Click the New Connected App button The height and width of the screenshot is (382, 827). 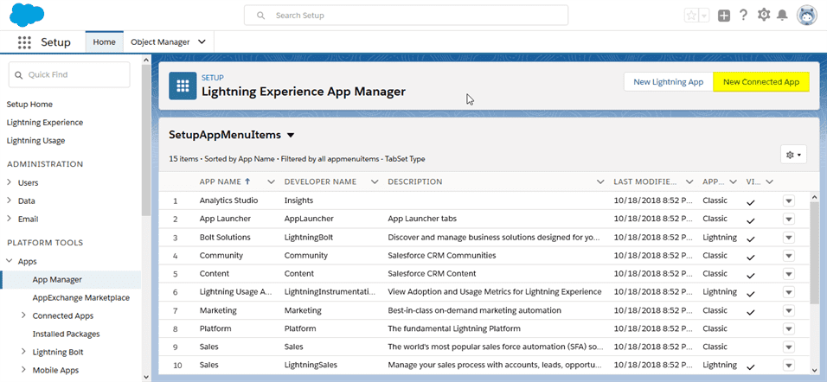(761, 81)
